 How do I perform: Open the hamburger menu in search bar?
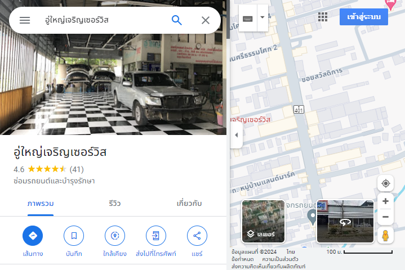pyautogui.click(x=25, y=20)
